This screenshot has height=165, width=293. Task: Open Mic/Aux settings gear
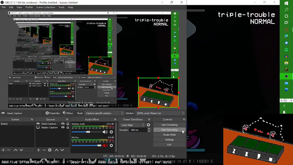coord(111,145)
